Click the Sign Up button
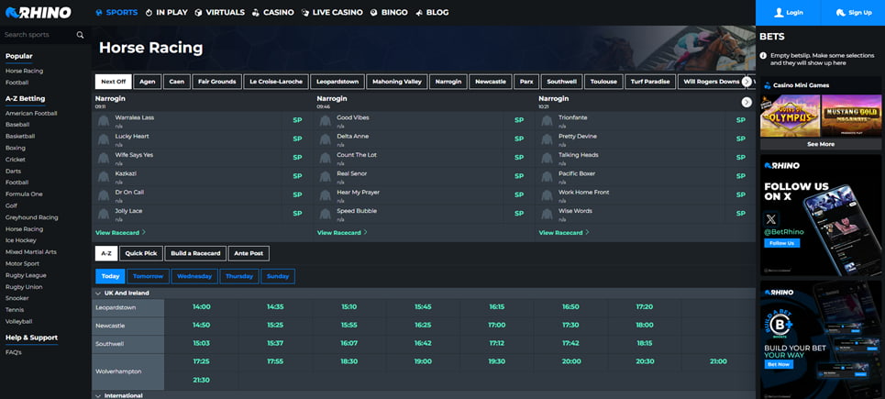Screen dimensions: 885x399 853,13
